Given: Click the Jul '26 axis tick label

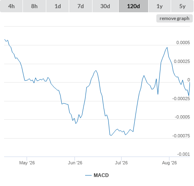Looking at the screenshot, I should pos(121,163).
